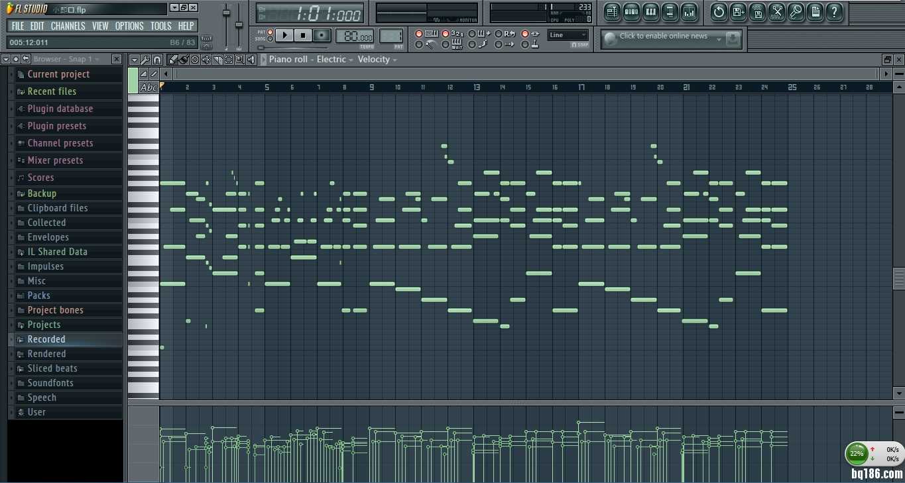Select the Draw pencil tool in piano roll
This screenshot has width=905, height=483.
coord(173,60)
